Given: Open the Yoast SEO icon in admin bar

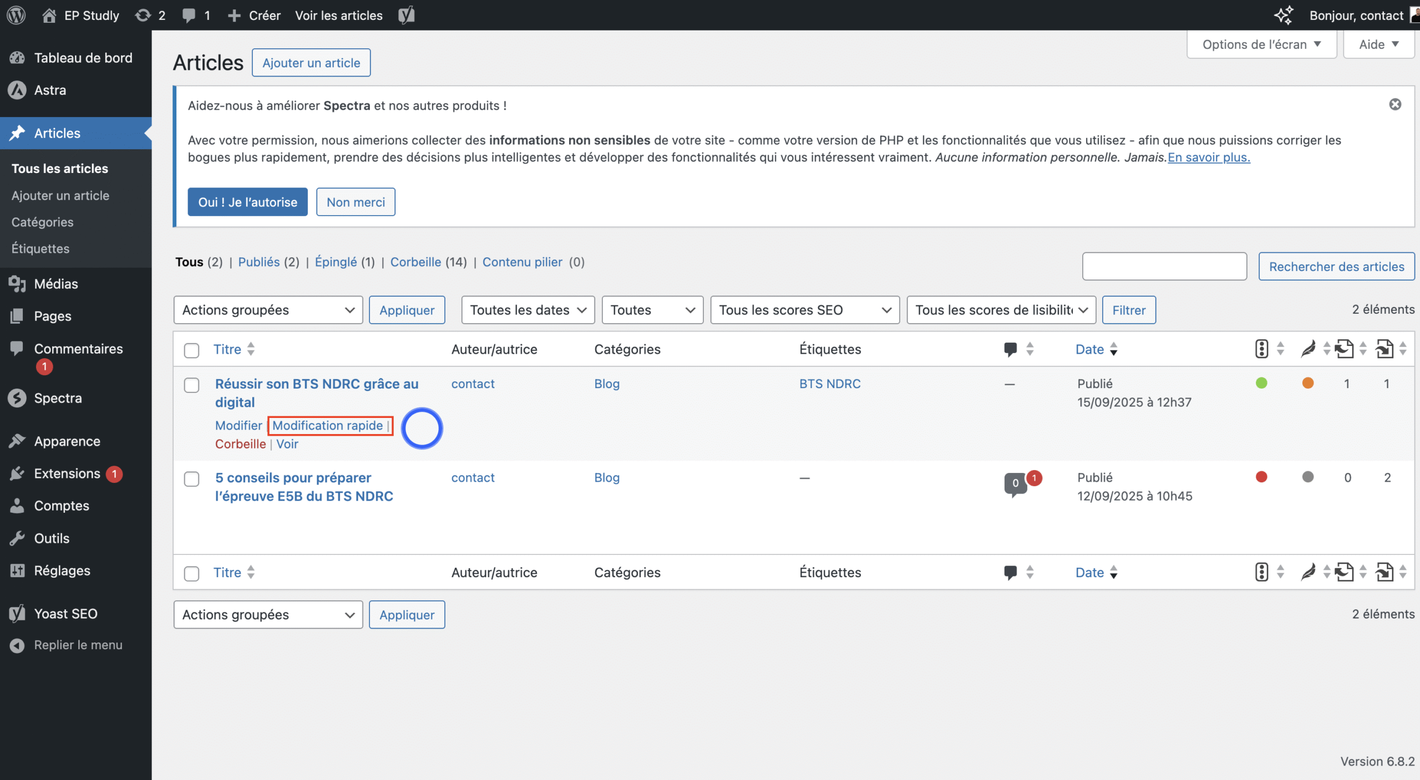Looking at the screenshot, I should [x=406, y=15].
